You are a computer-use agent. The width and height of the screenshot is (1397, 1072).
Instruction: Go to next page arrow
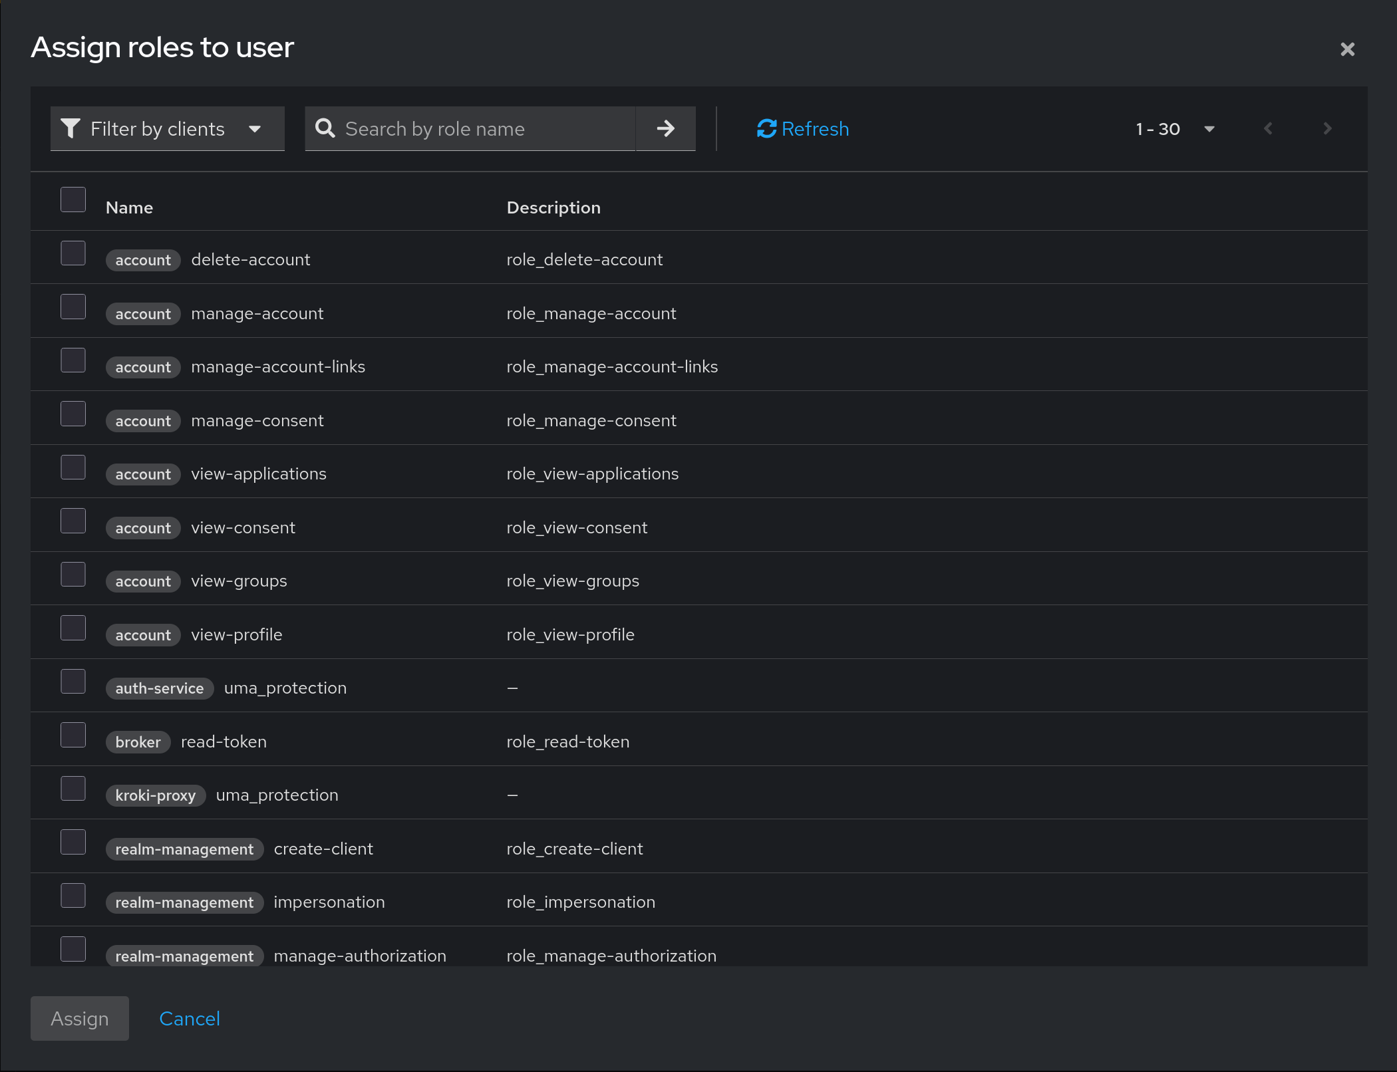point(1327,128)
